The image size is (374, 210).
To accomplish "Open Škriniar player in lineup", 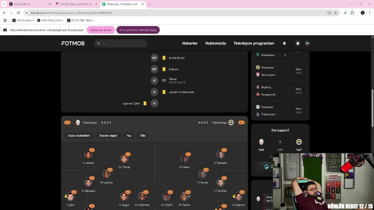I will 220,185.
